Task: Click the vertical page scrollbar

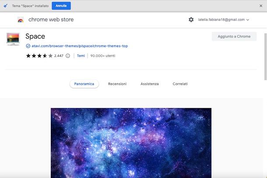Action: click(265, 57)
